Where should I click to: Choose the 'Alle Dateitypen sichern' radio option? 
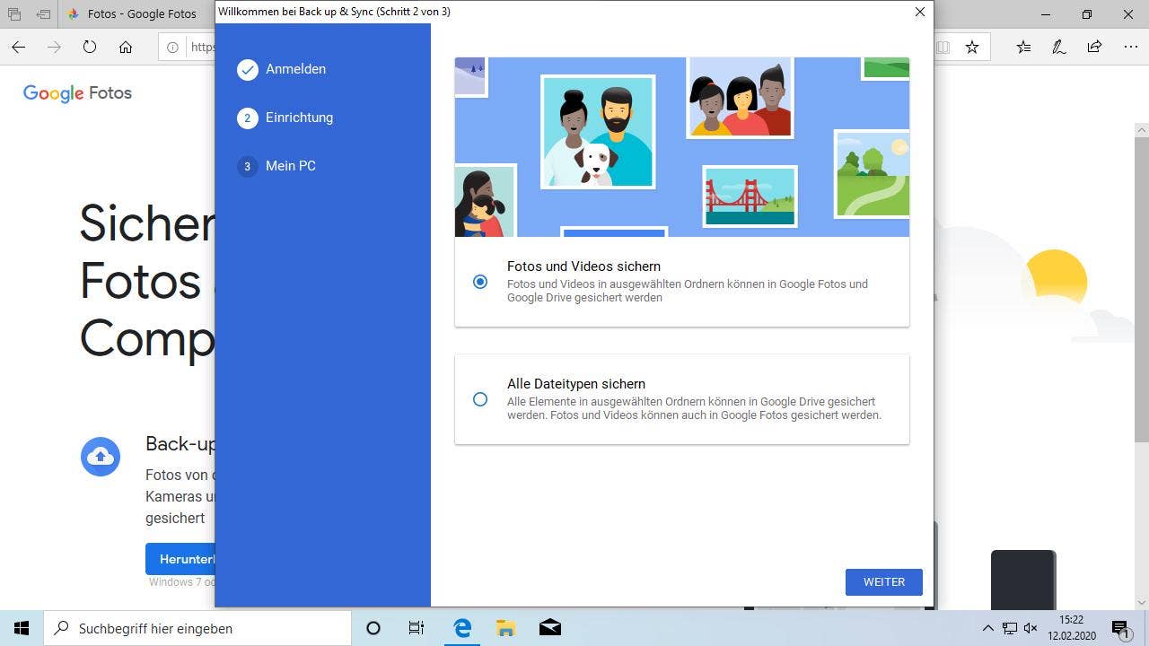click(480, 399)
